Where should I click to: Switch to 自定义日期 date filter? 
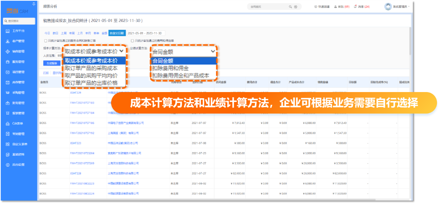click(x=116, y=33)
